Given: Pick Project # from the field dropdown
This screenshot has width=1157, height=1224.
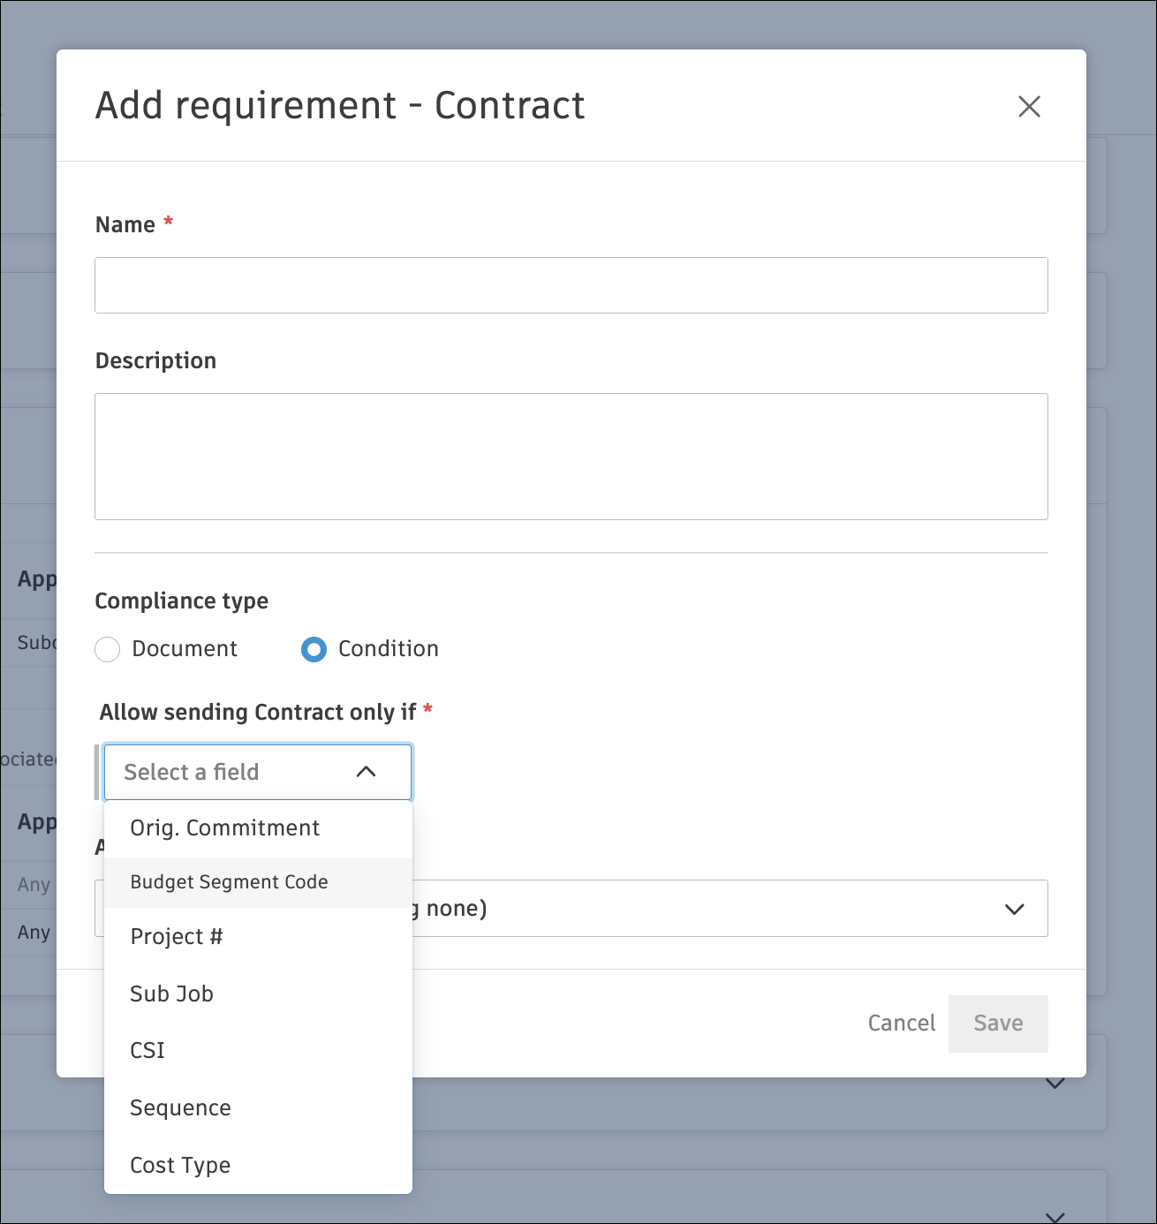Looking at the screenshot, I should pos(177,936).
